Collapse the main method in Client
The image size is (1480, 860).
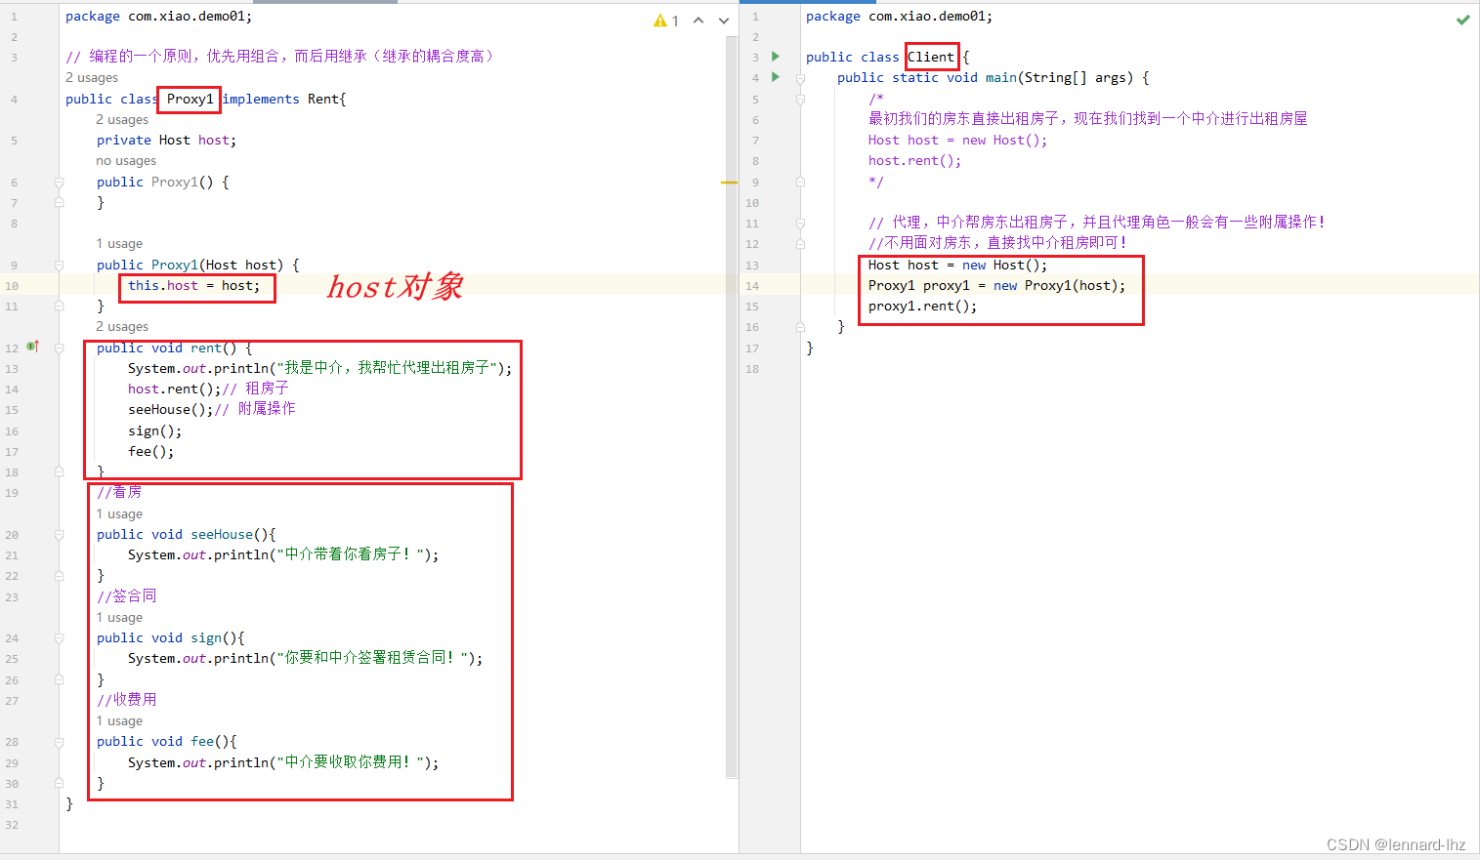point(800,78)
